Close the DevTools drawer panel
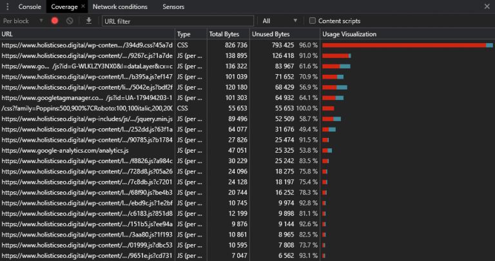 [487, 6]
